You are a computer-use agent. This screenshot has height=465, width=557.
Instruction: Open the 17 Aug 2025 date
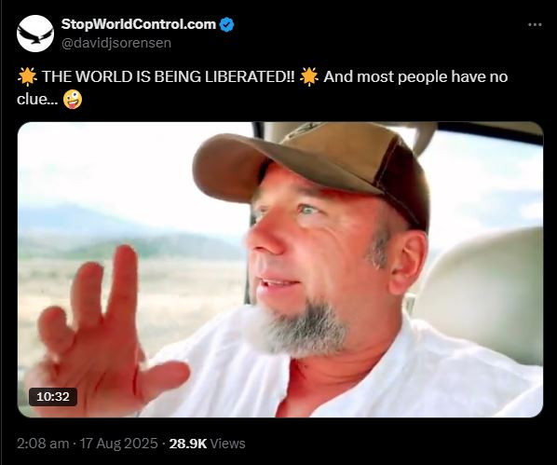[x=118, y=444]
